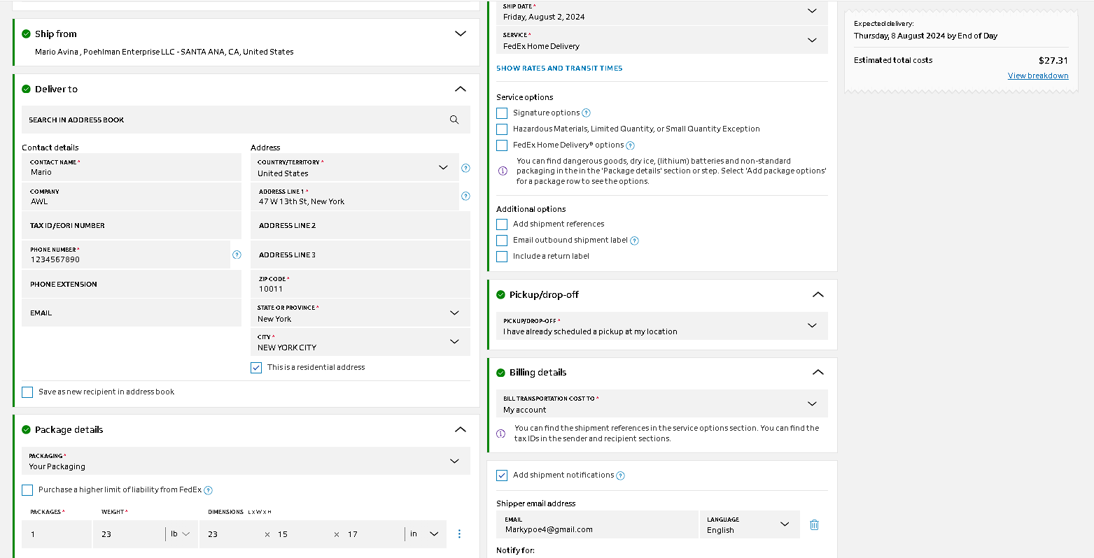Enable Email outbound shipment label checkbox
Image resolution: width=1094 pixels, height=558 pixels.
502,241
